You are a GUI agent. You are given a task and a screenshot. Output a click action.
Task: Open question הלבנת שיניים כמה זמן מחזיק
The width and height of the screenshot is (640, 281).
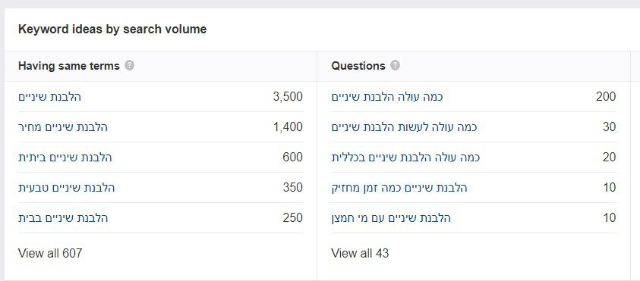[399, 188]
